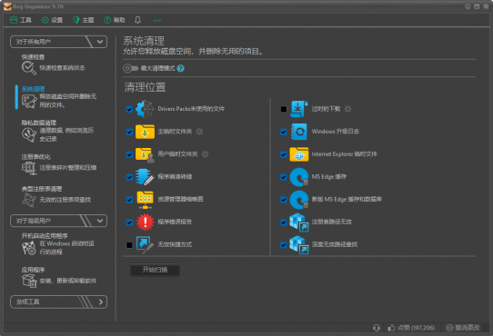
Task: Click the crash dump chip-with-pencil icon
Action: [145, 177]
